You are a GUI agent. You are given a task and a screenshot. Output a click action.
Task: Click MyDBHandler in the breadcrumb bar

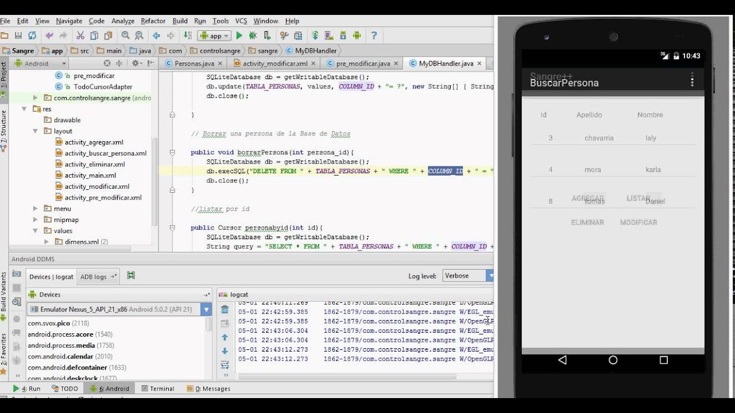coord(311,50)
